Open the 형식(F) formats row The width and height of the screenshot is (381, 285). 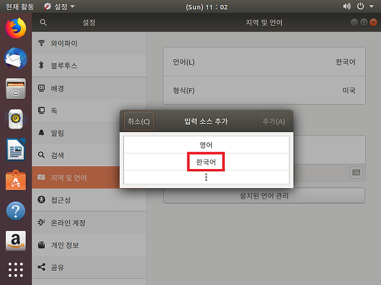[x=264, y=90]
